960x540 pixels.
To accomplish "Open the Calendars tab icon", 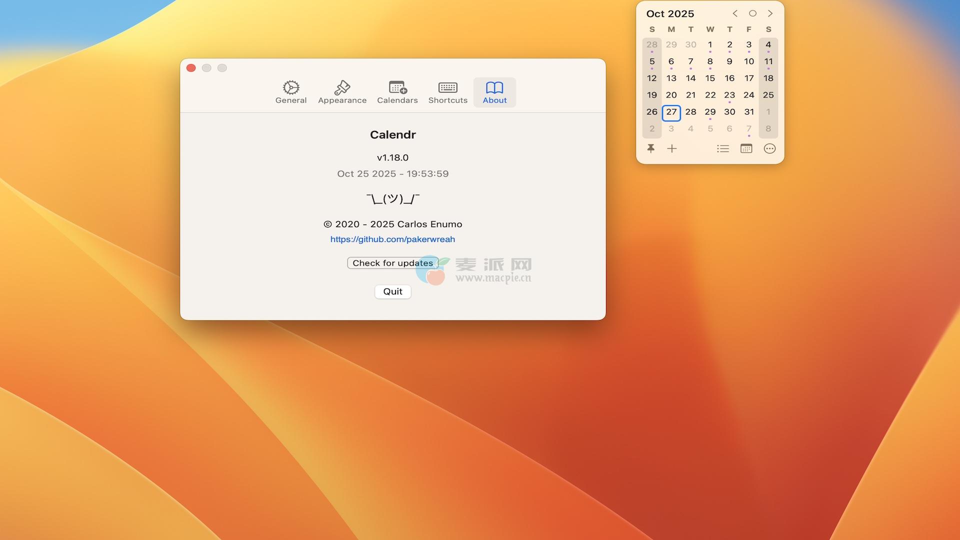I will (397, 88).
